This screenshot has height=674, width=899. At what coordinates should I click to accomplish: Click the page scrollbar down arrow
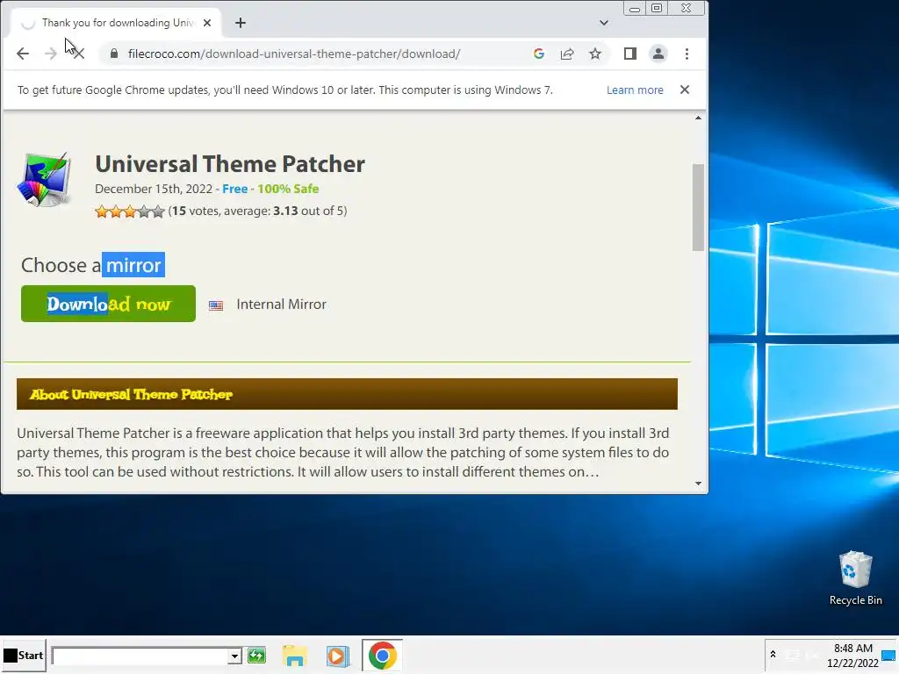coord(698,484)
